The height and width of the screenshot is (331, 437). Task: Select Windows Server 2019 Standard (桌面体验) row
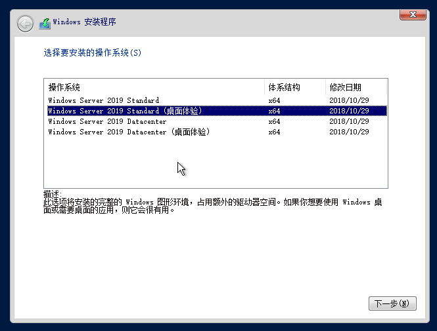coord(217,111)
